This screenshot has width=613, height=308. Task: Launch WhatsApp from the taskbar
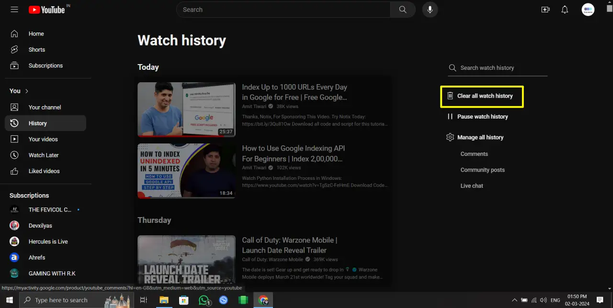tap(204, 300)
